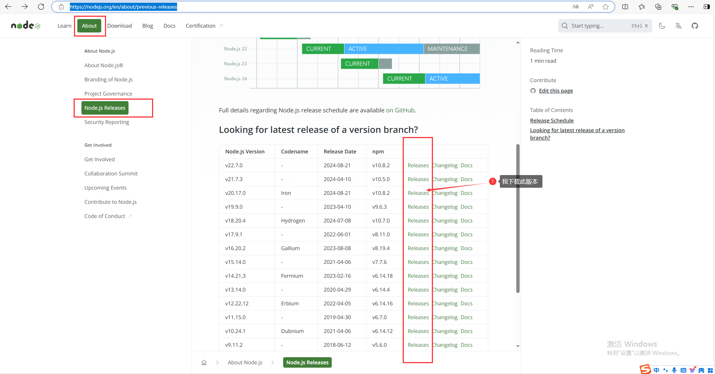Click the keyboard icon in IME toolbar
This screenshot has width=715, height=374.
683,370
